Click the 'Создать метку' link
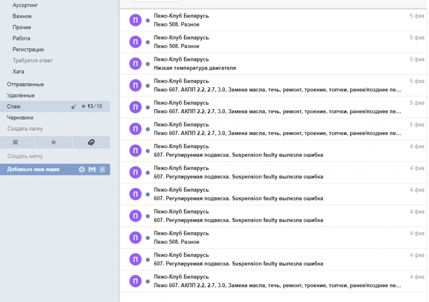The height and width of the screenshot is (302, 429). 25,156
